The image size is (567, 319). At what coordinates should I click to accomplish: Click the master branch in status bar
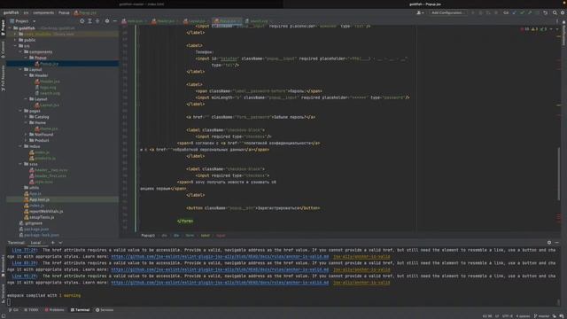coord(541,316)
